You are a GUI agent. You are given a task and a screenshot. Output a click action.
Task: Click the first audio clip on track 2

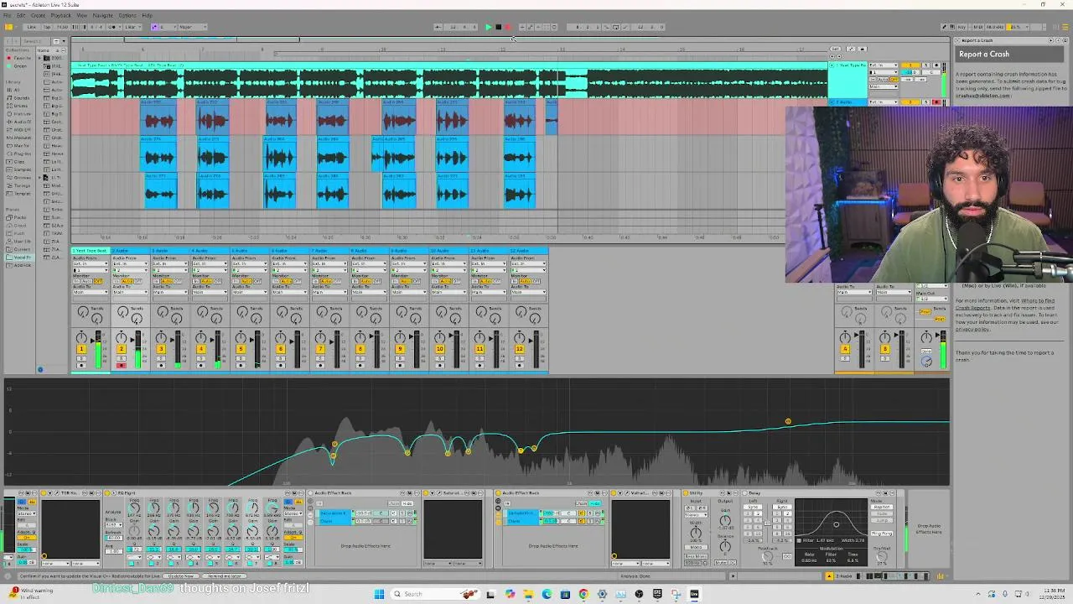pyautogui.click(x=159, y=117)
